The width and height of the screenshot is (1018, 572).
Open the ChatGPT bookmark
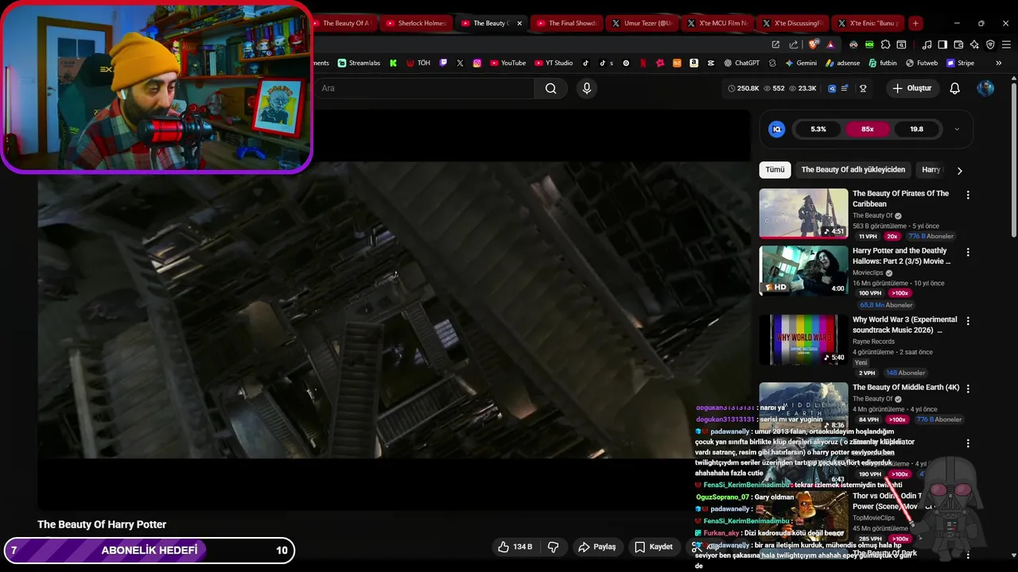pos(741,63)
